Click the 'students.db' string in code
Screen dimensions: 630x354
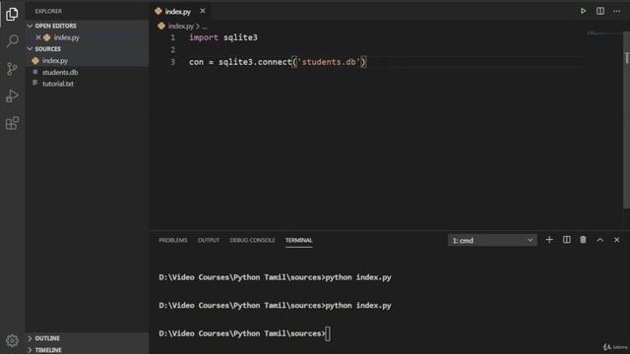coord(329,62)
